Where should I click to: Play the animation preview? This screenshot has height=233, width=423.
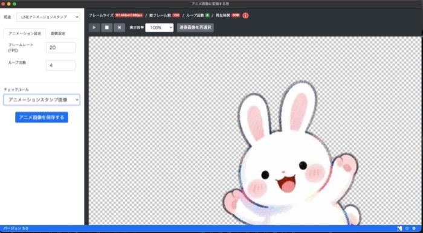pos(94,28)
